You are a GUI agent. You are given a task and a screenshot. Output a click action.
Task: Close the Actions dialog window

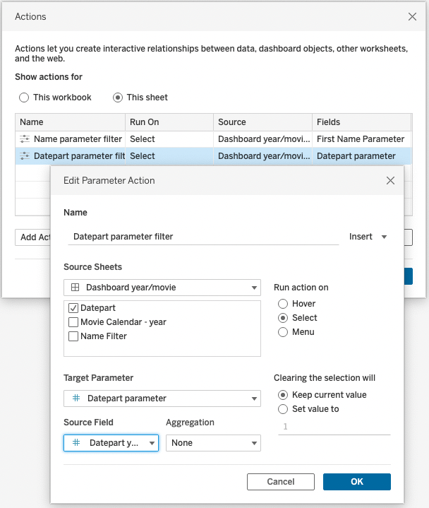[412, 16]
